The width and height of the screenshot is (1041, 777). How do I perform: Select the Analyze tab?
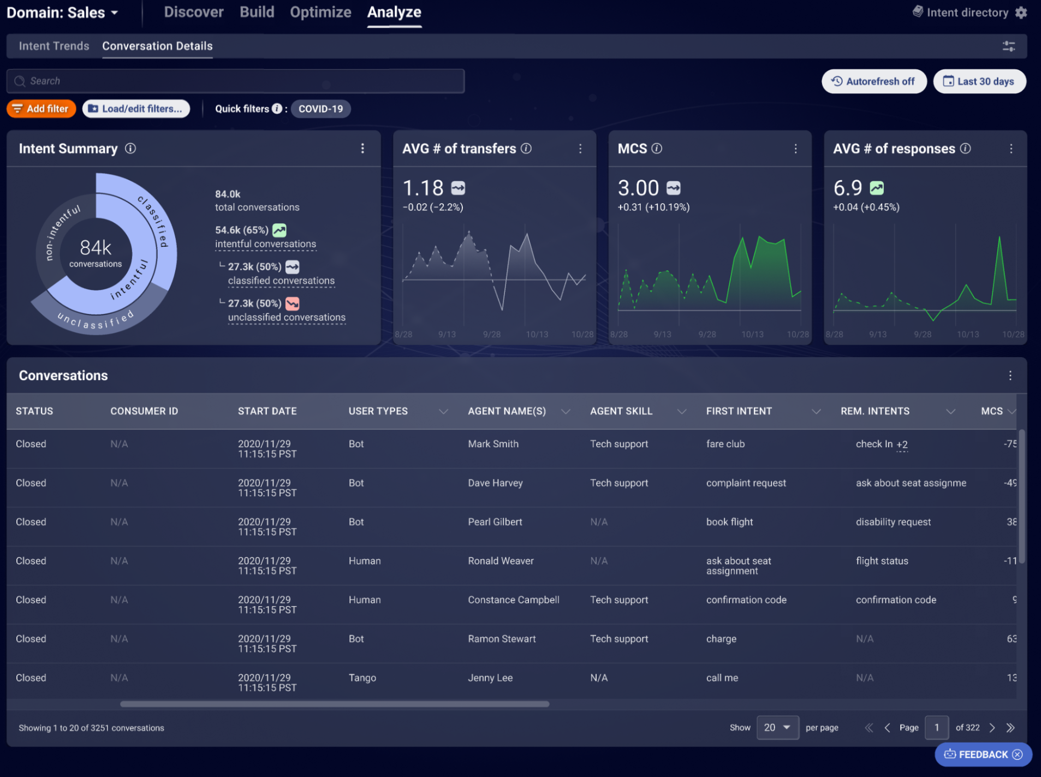pos(394,12)
